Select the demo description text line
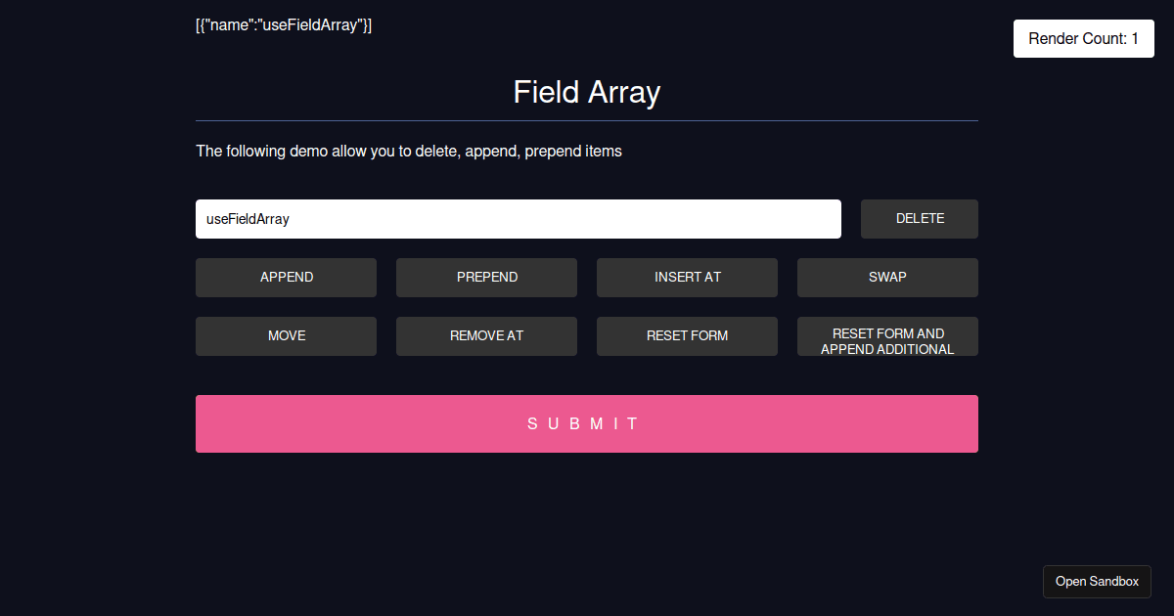Viewport: 1174px width, 616px height. click(x=408, y=151)
